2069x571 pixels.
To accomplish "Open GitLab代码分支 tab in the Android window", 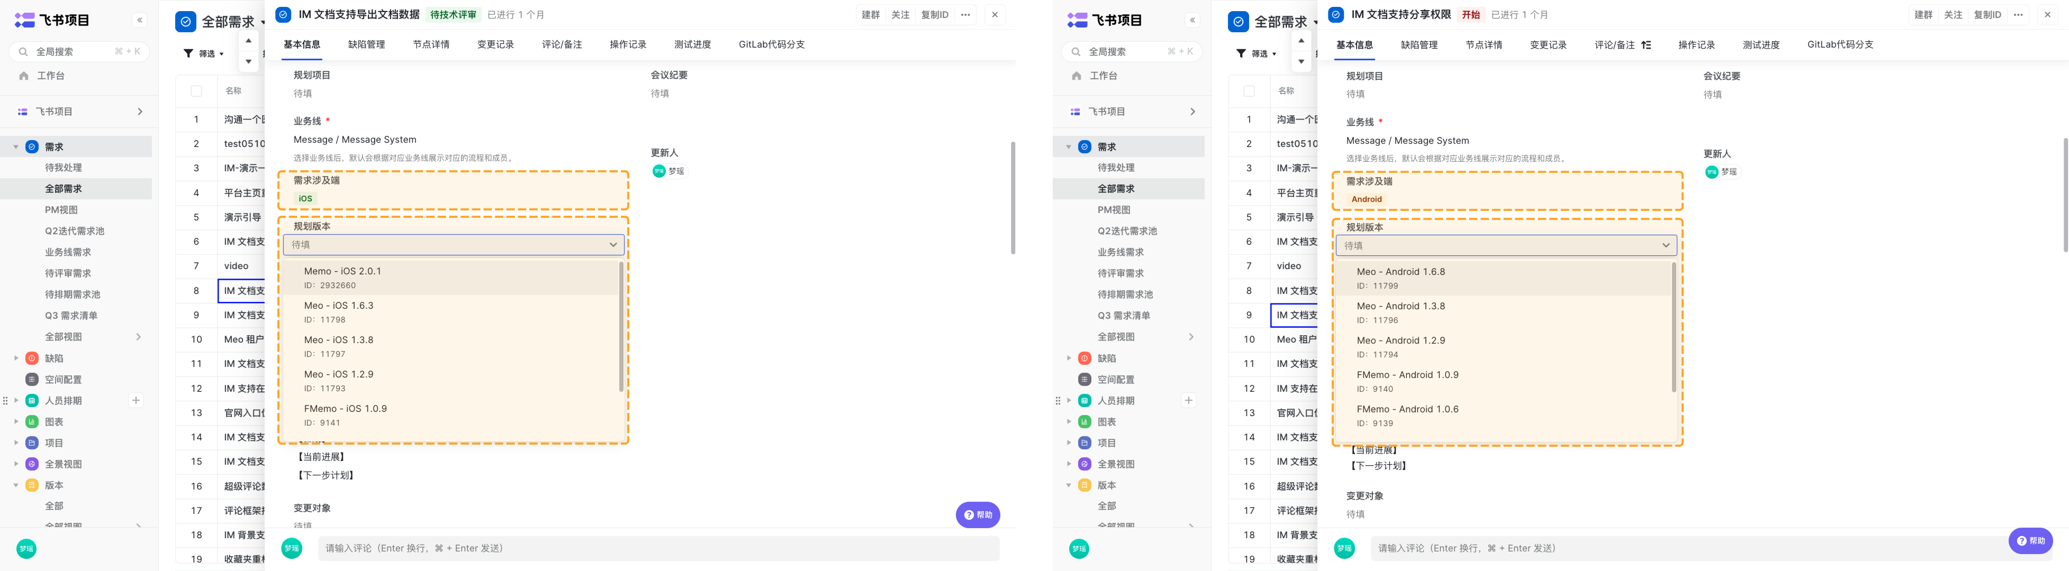I will (x=1840, y=45).
